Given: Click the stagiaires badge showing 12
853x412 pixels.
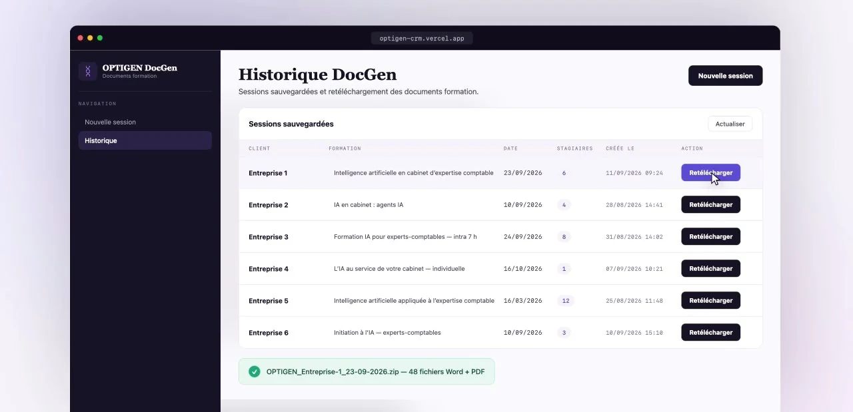Looking at the screenshot, I should (x=566, y=301).
